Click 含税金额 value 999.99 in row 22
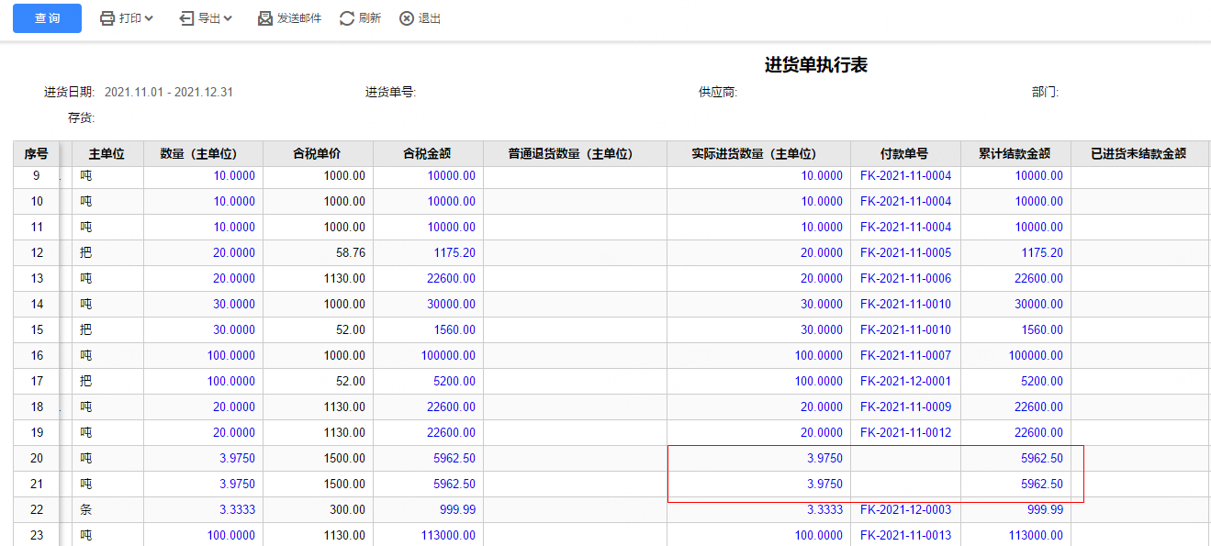The height and width of the screenshot is (546, 1211). tap(457, 509)
